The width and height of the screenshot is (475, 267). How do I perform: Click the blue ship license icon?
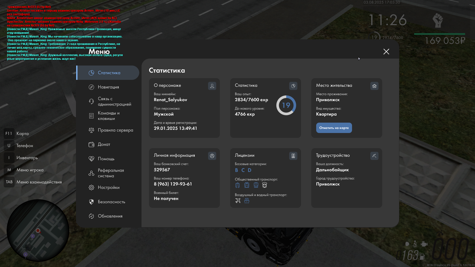[247, 201]
